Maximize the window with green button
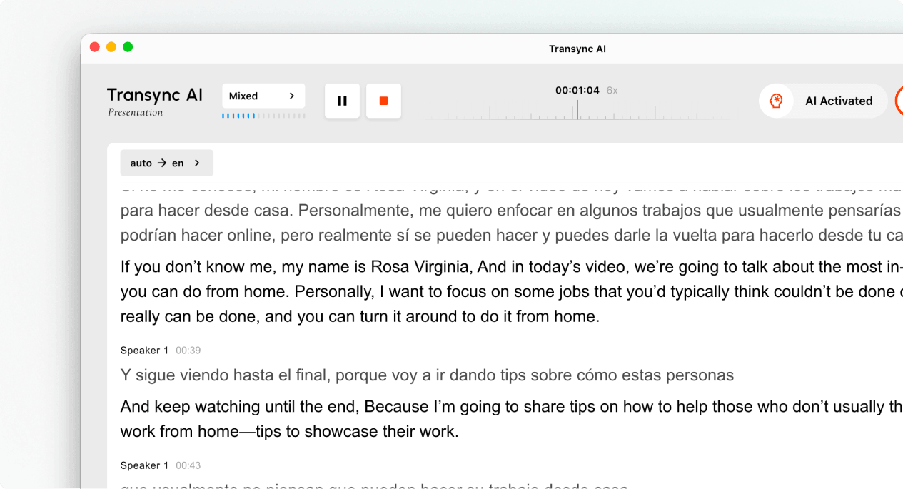 128,47
